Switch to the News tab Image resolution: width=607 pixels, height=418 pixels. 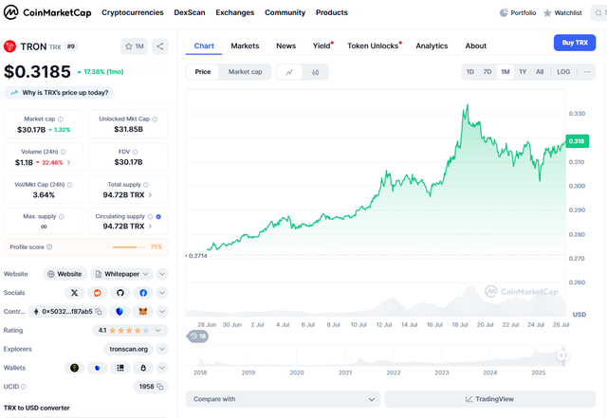coord(286,46)
